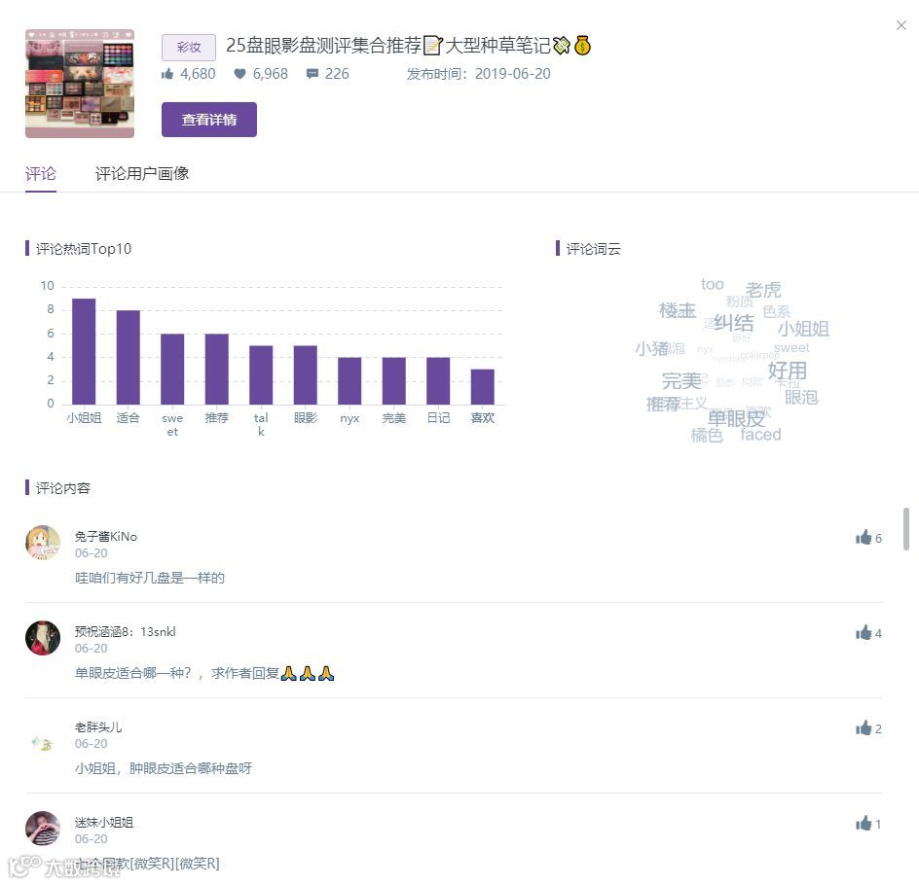This screenshot has width=919, height=885.
Task: Like 兔子酱KiNo's comment with 6 likes
Action: [x=864, y=537]
